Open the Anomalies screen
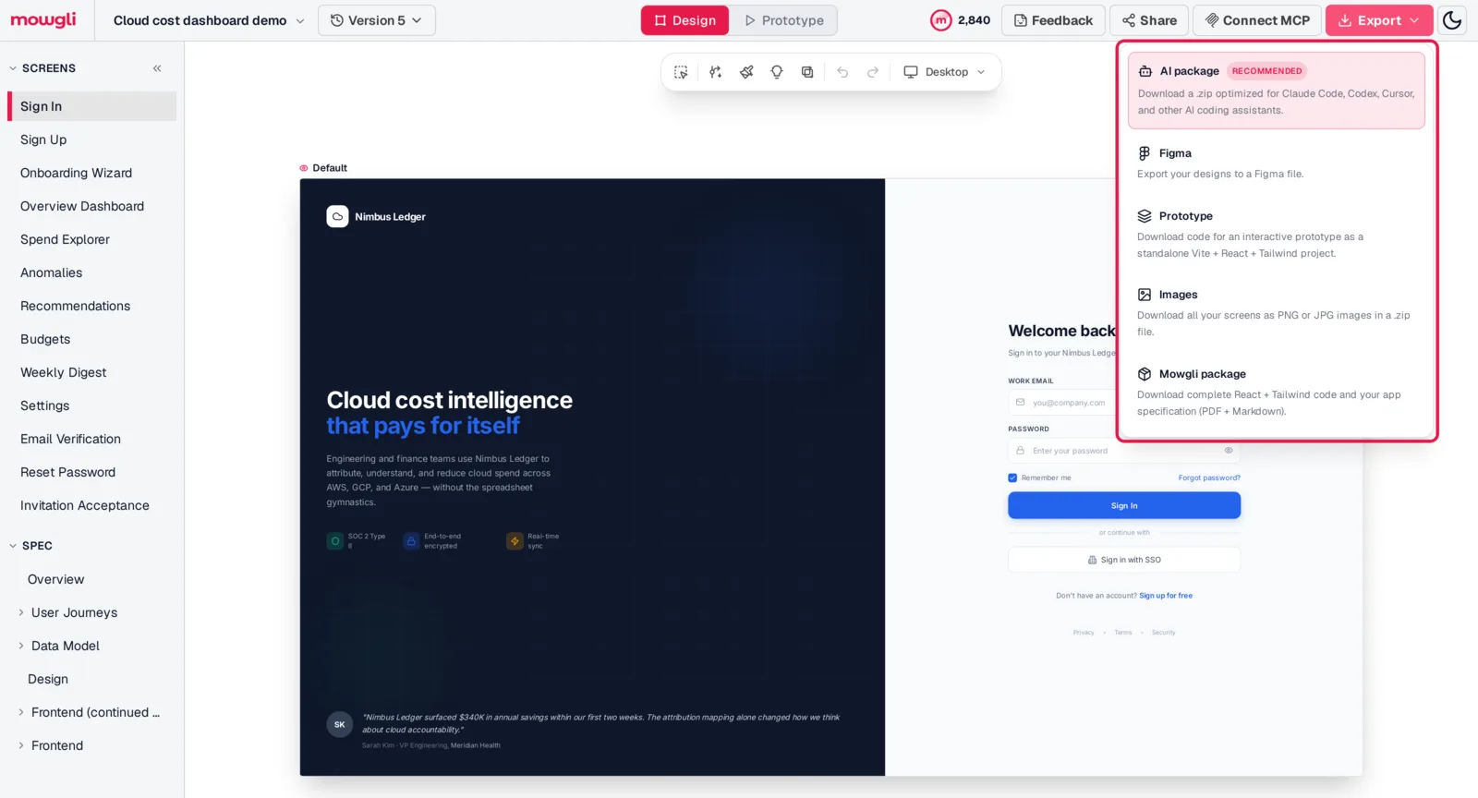Image resolution: width=1478 pixels, height=798 pixels. [x=91, y=272]
